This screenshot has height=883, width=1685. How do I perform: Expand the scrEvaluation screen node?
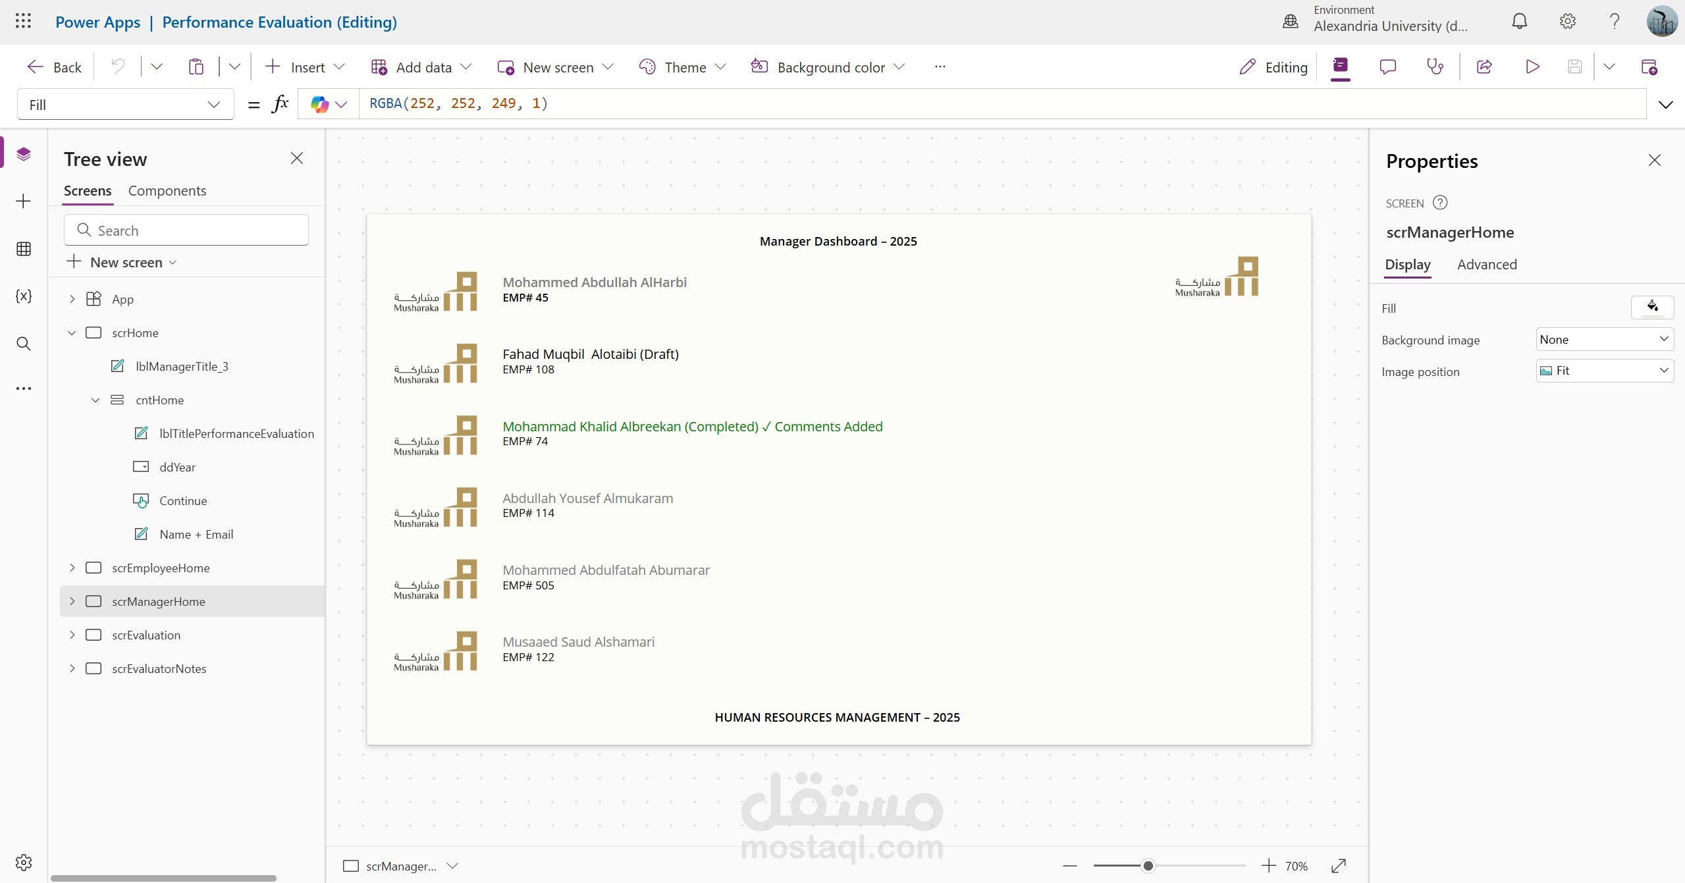point(72,635)
